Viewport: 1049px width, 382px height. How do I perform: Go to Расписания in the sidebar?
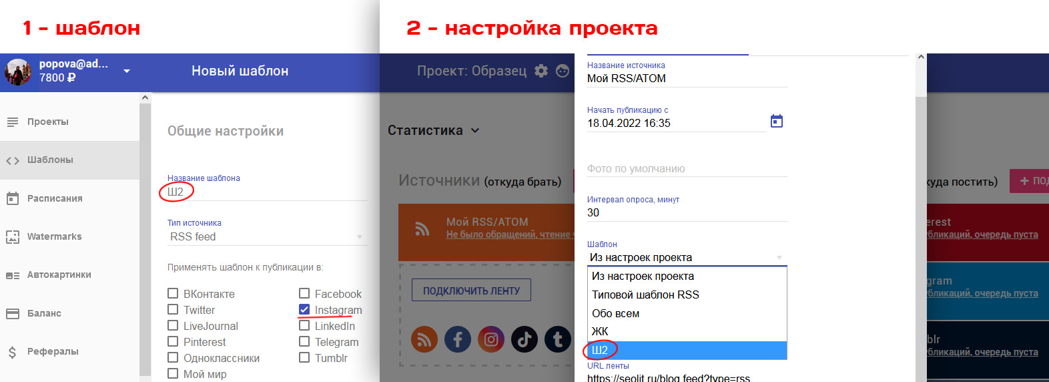tap(55, 198)
